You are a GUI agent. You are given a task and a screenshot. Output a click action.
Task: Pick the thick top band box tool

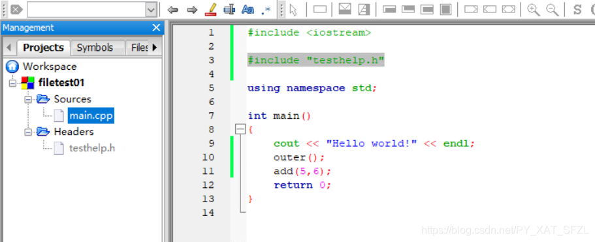[408, 10]
